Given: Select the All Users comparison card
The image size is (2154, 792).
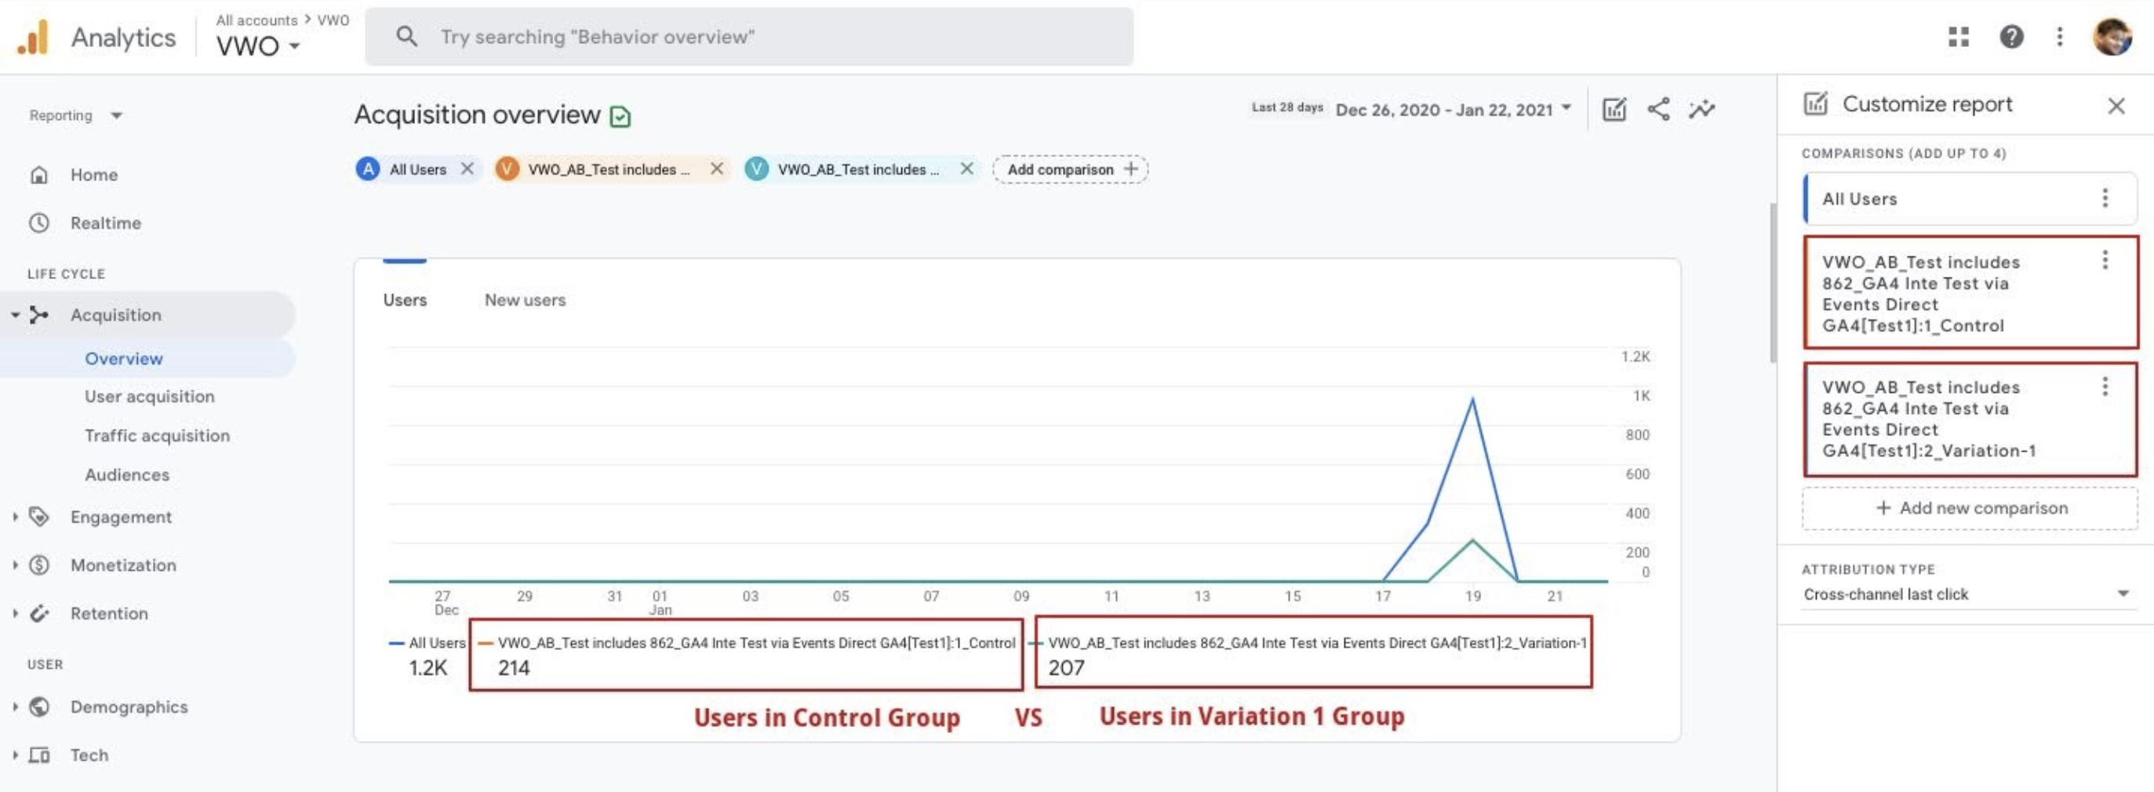Looking at the screenshot, I should pyautogui.click(x=1970, y=198).
